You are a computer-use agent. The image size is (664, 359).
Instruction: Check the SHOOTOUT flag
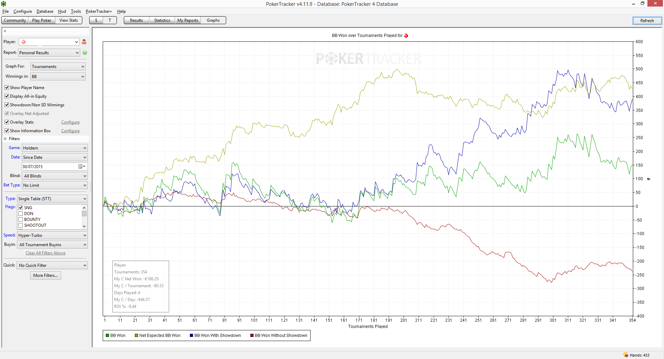(21, 225)
